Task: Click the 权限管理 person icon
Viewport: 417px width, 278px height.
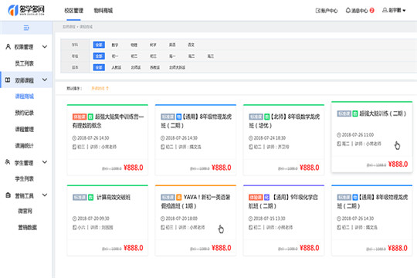Action: 8,47
